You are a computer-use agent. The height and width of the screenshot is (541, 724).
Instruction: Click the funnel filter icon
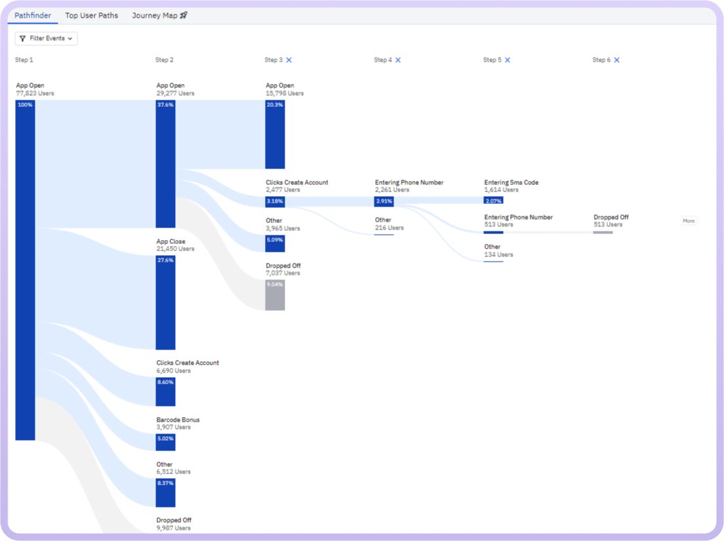(23, 39)
